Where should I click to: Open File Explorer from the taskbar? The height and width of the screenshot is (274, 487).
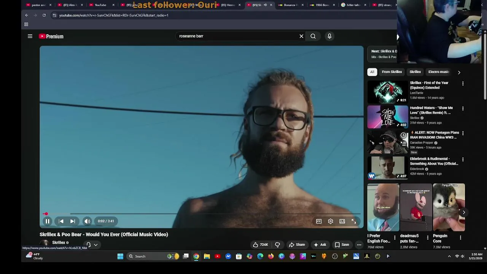coord(207,256)
